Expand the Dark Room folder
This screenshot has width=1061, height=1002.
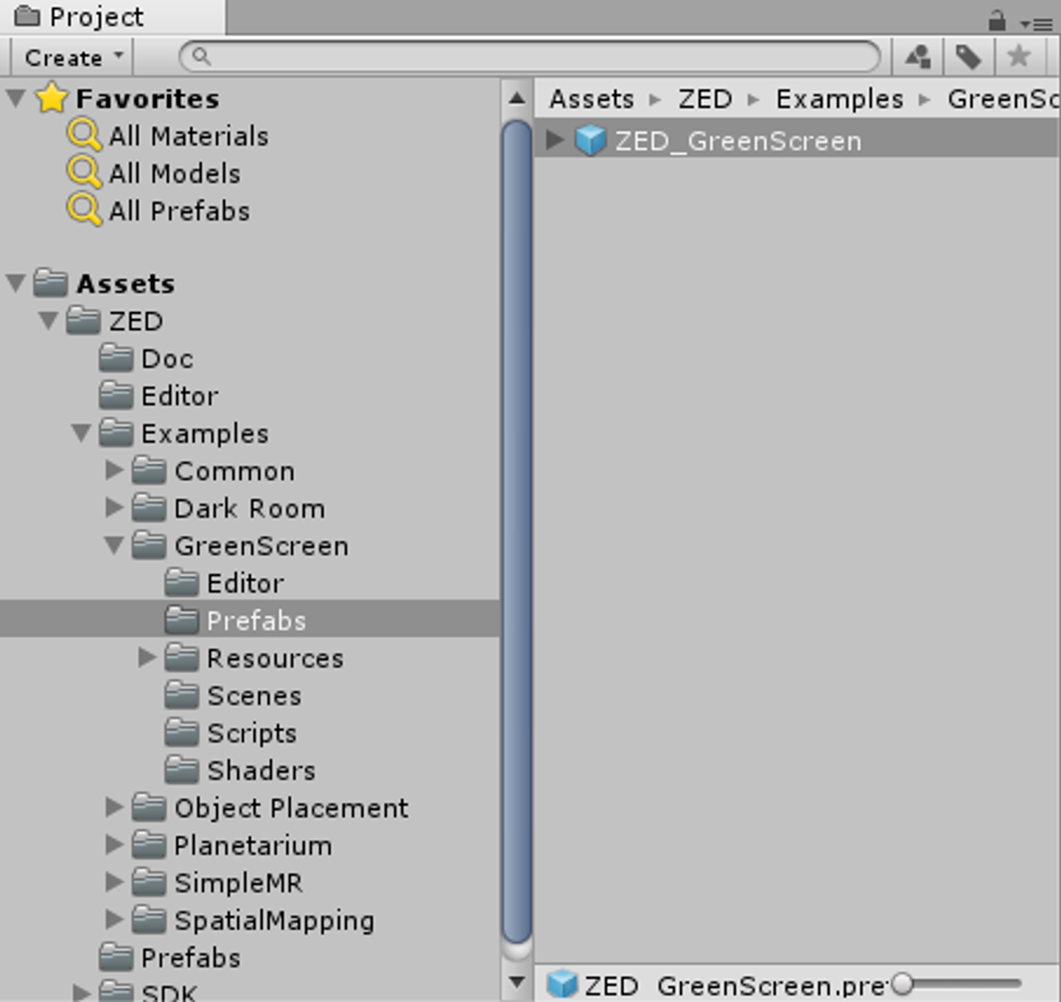[x=114, y=508]
